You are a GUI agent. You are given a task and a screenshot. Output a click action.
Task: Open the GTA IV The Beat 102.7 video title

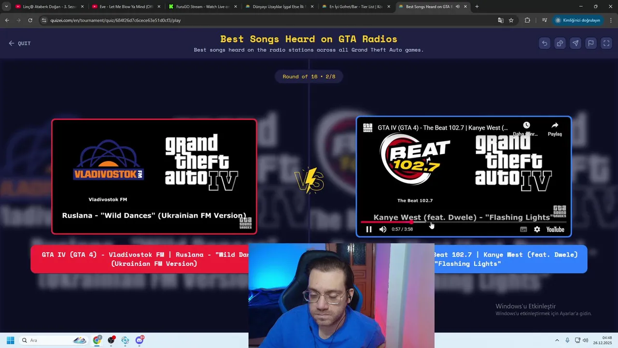[x=443, y=128]
